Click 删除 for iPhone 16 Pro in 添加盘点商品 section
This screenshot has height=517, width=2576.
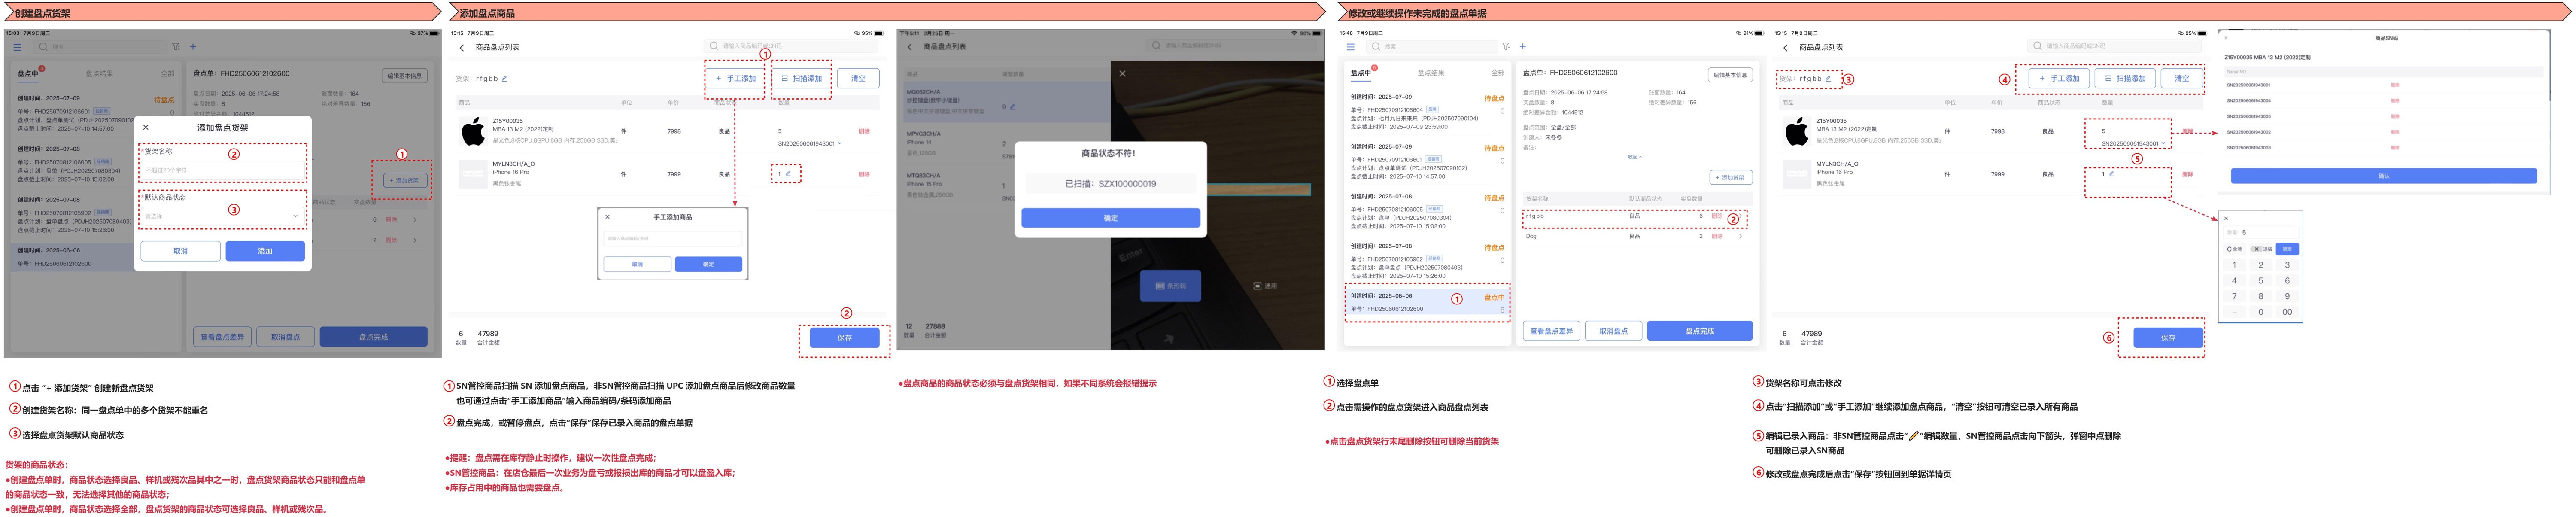click(864, 174)
